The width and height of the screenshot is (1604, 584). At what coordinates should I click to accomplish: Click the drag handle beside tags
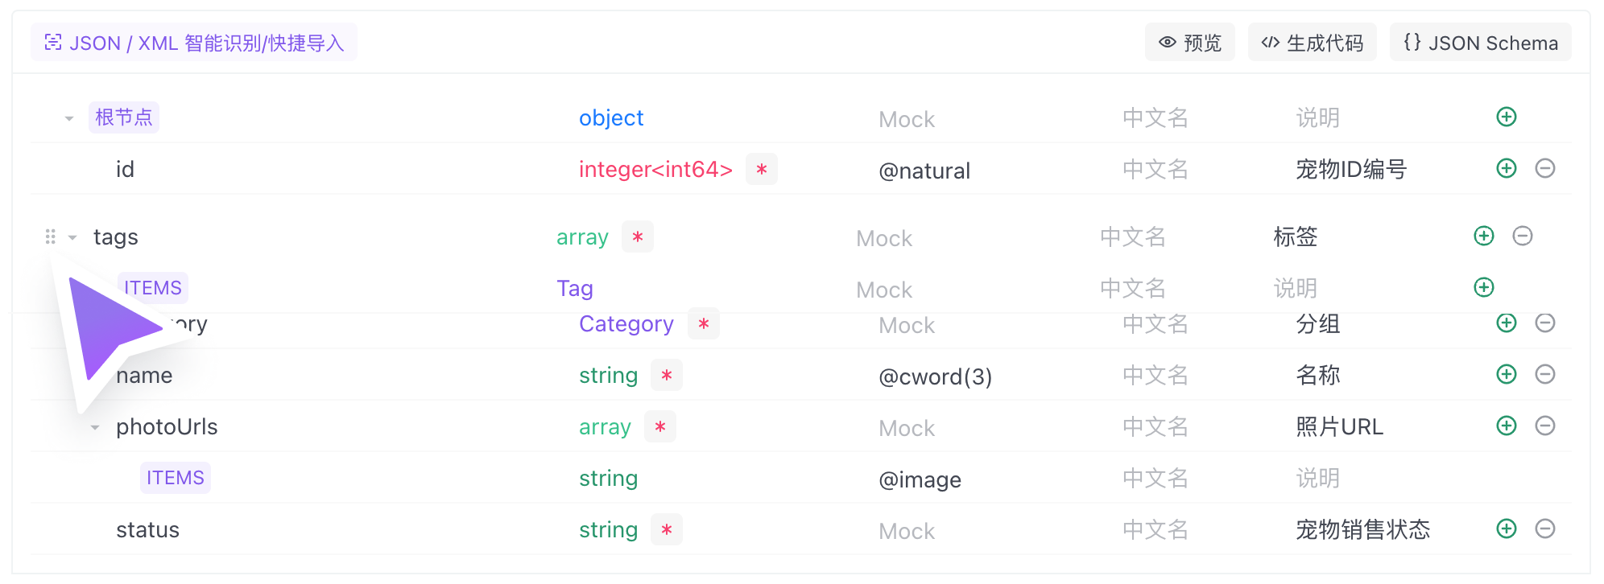(50, 236)
